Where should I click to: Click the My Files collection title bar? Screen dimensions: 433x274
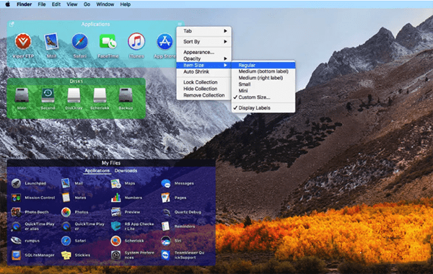coord(111,163)
